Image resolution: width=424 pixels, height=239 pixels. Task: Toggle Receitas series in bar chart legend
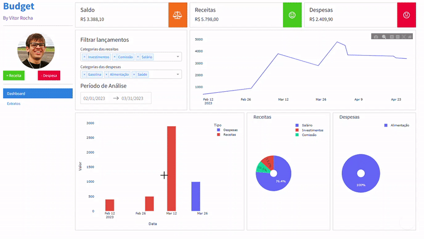227,135
